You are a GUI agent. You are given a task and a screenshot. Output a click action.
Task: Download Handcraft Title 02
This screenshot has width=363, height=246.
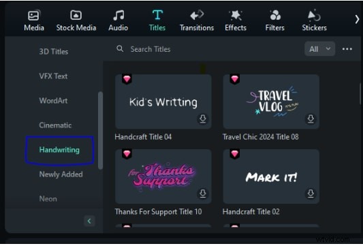click(311, 194)
